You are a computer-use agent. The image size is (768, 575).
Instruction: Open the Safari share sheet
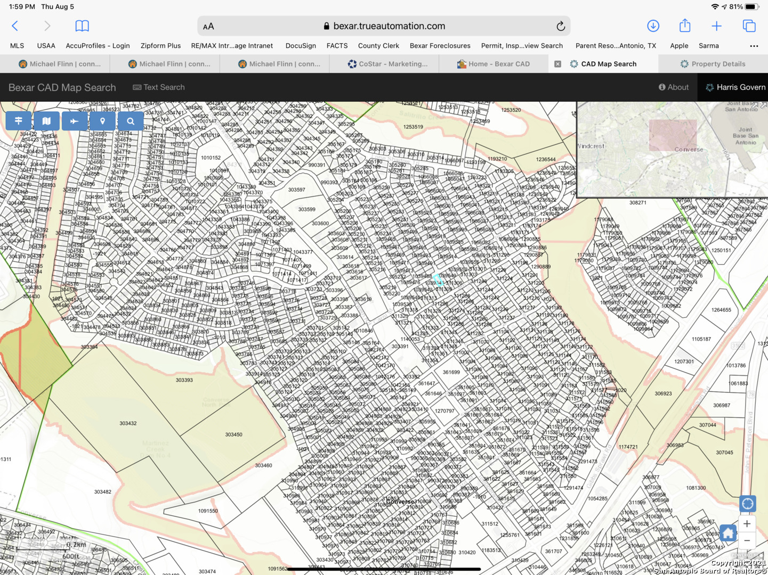coord(685,26)
